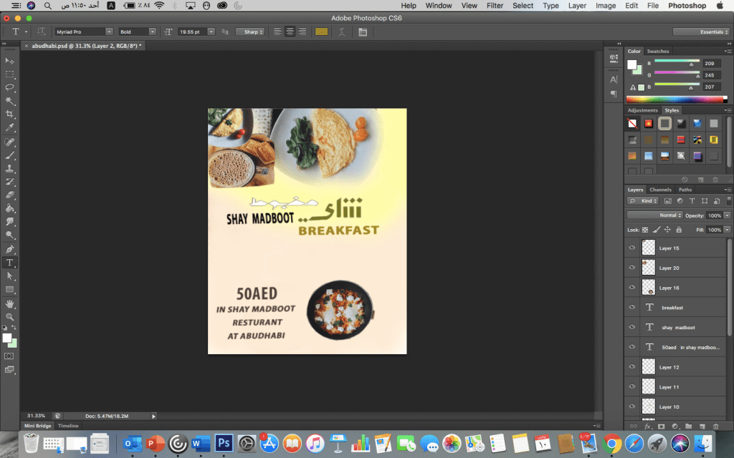Click the text color swatch in options bar
The width and height of the screenshot is (734, 458).
tap(321, 31)
